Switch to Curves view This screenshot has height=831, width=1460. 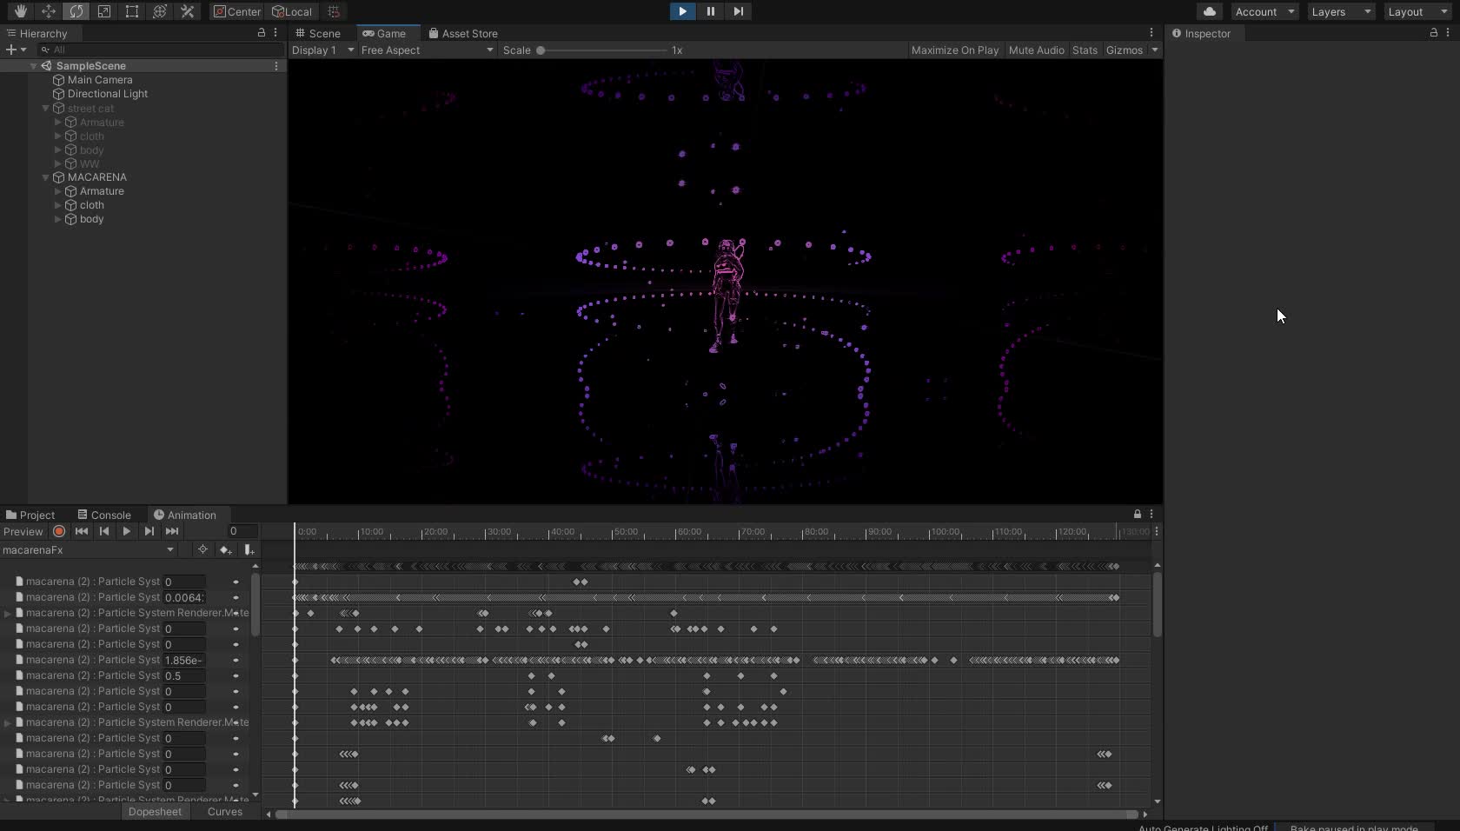pos(224,811)
